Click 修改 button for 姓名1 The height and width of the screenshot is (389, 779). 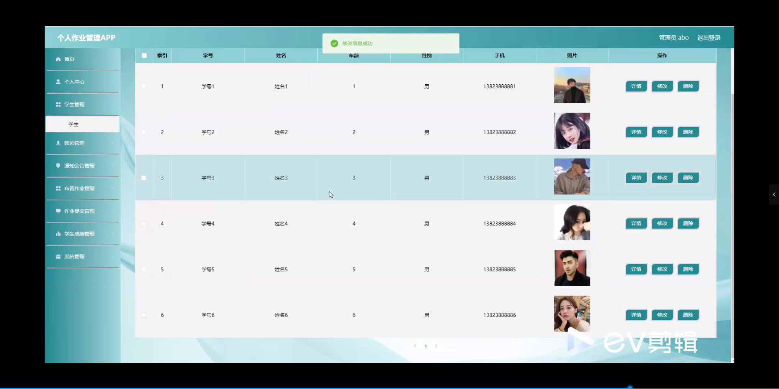(662, 86)
